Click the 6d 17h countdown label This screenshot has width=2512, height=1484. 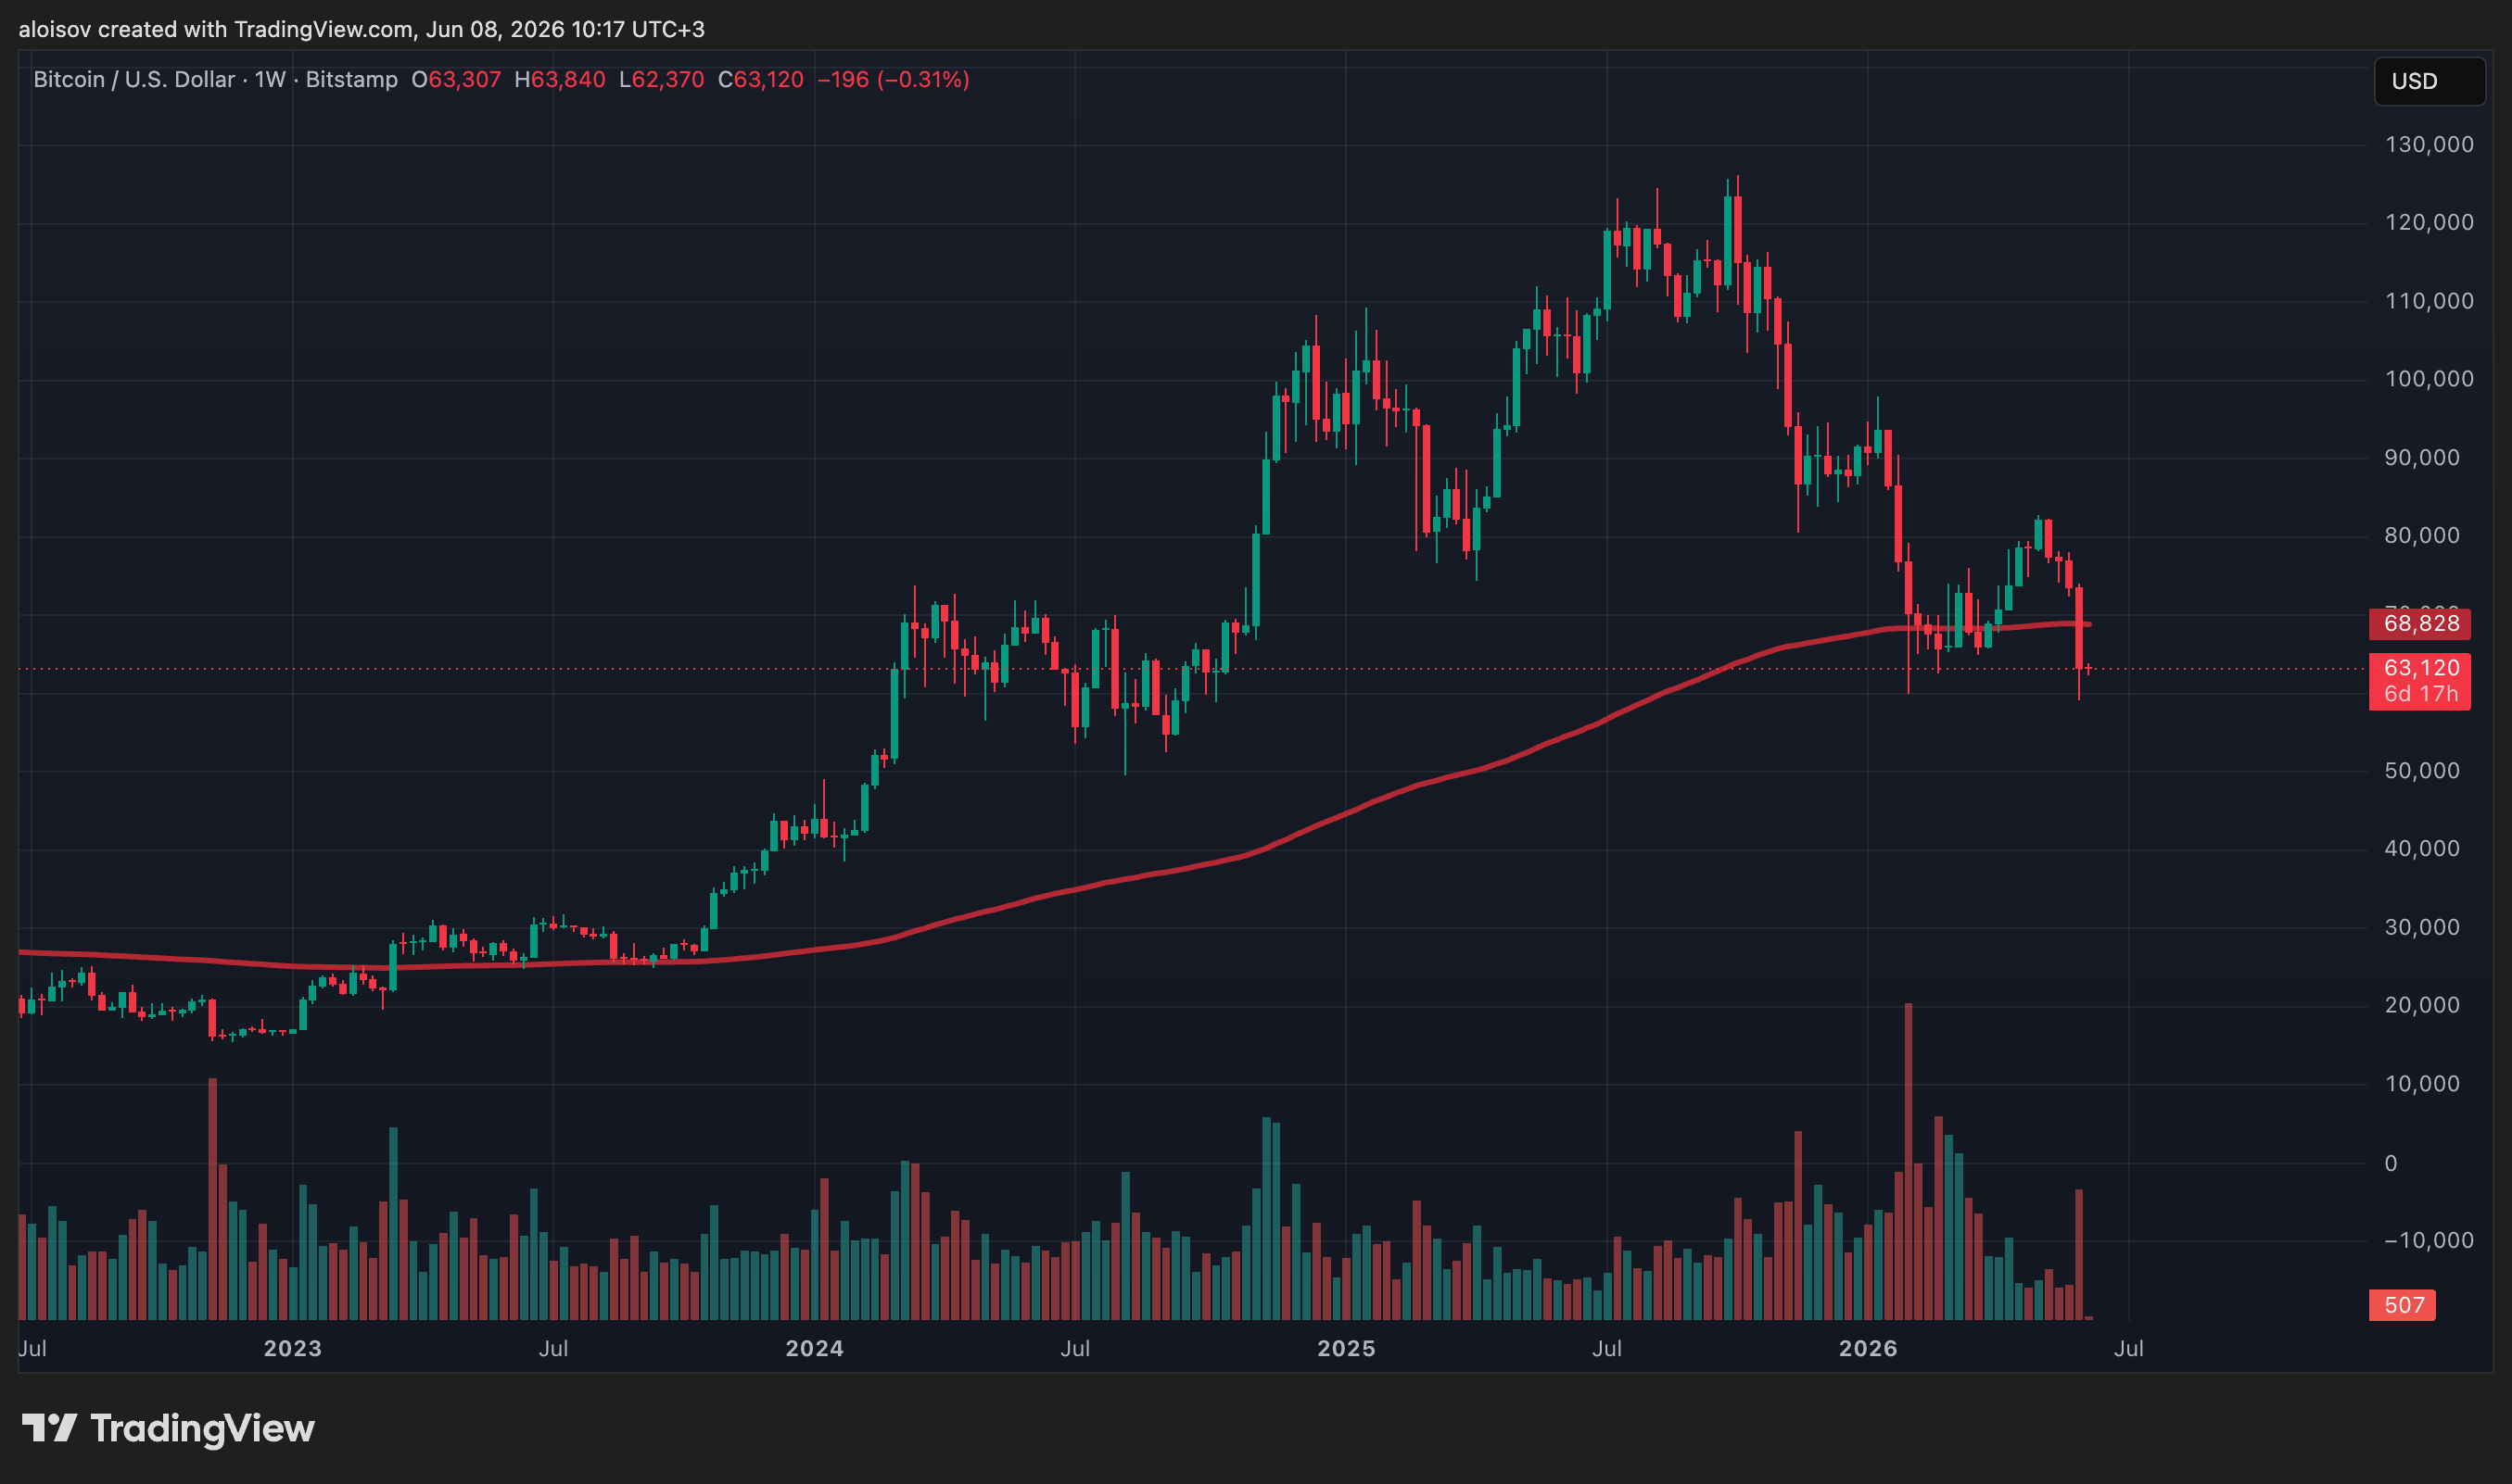pos(2420,694)
